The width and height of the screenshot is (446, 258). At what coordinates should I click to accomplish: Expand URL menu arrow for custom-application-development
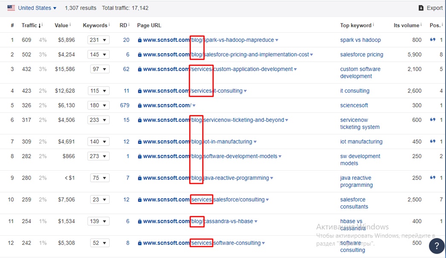tap(295, 69)
